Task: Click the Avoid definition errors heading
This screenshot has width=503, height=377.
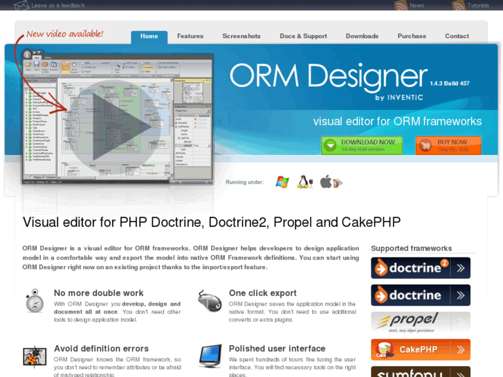Action: (x=102, y=349)
